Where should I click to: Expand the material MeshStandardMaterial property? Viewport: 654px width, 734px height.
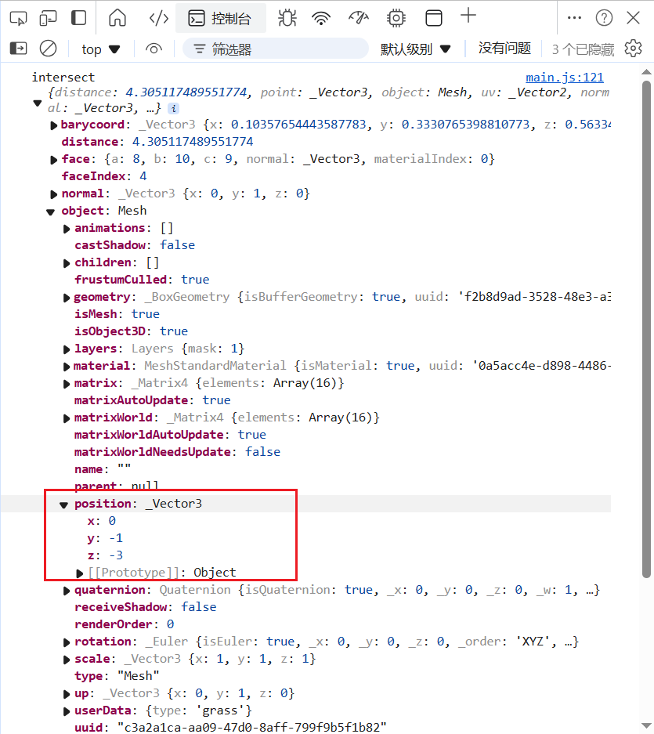(x=67, y=367)
